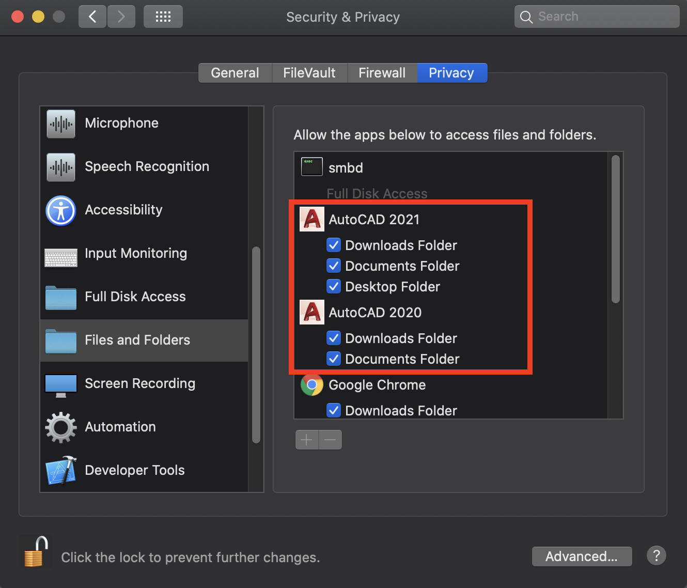The height and width of the screenshot is (588, 687).
Task: Click the Search input field
Action: tap(597, 17)
